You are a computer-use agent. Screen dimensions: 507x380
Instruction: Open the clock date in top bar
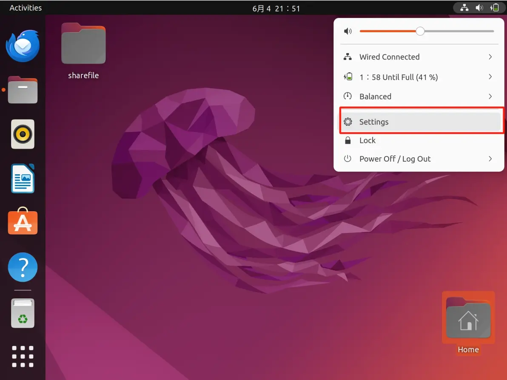point(276,9)
